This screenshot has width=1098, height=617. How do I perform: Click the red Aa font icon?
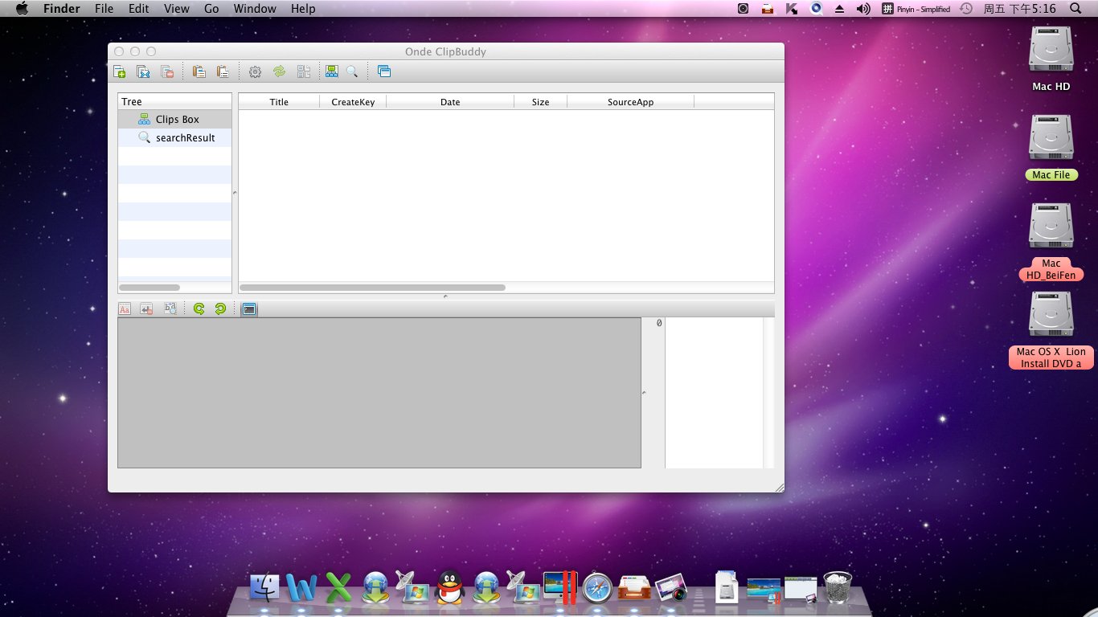click(125, 308)
